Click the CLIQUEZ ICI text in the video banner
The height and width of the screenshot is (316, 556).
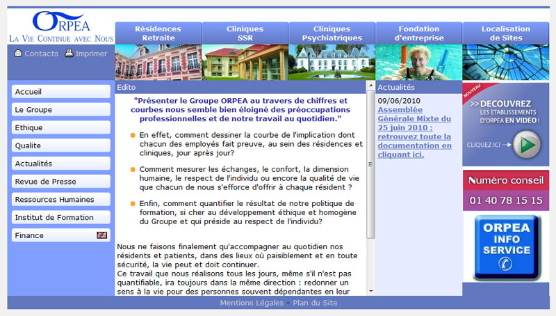[x=484, y=145]
